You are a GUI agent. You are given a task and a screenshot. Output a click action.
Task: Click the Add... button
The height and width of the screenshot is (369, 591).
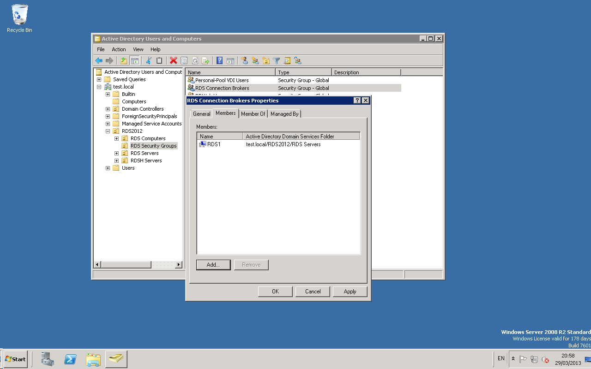[x=213, y=265]
